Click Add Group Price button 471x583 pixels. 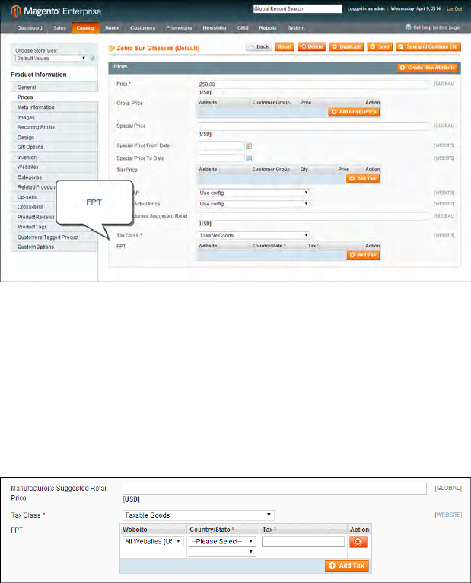(x=354, y=112)
